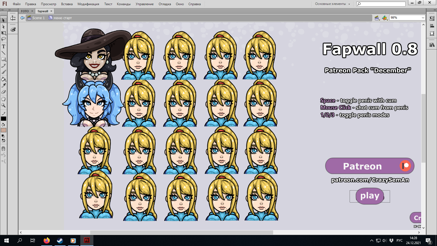Select the Line tool
Image resolution: width=437 pixels, height=246 pixels.
coord(3,53)
